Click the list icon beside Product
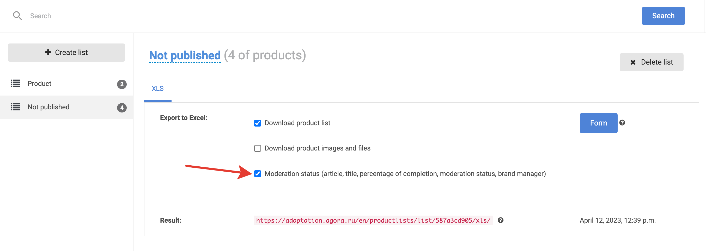This screenshot has width=706, height=251. [16, 84]
